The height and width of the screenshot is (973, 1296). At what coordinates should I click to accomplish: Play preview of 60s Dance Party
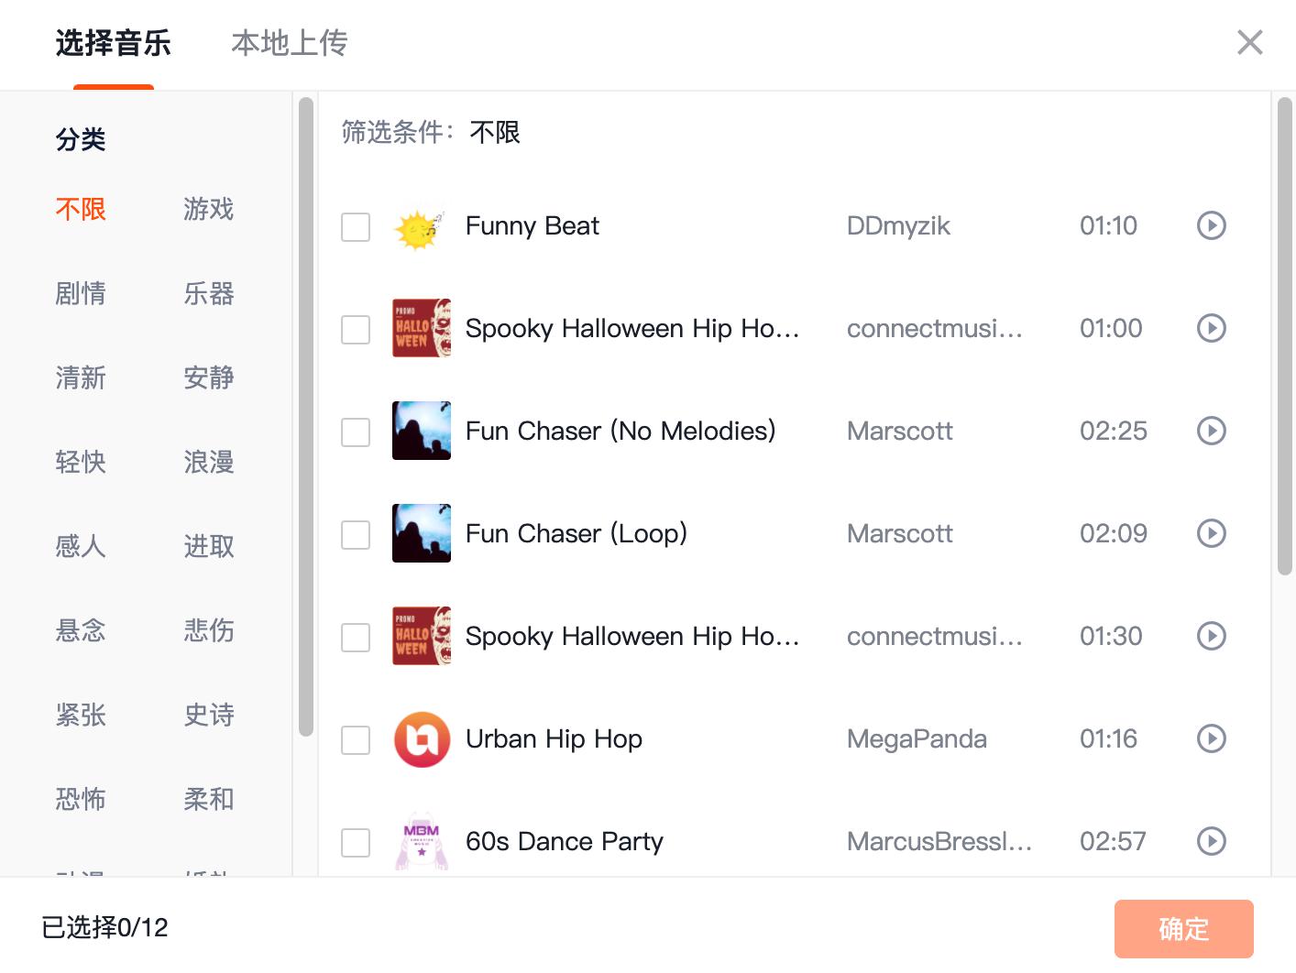pyautogui.click(x=1211, y=841)
